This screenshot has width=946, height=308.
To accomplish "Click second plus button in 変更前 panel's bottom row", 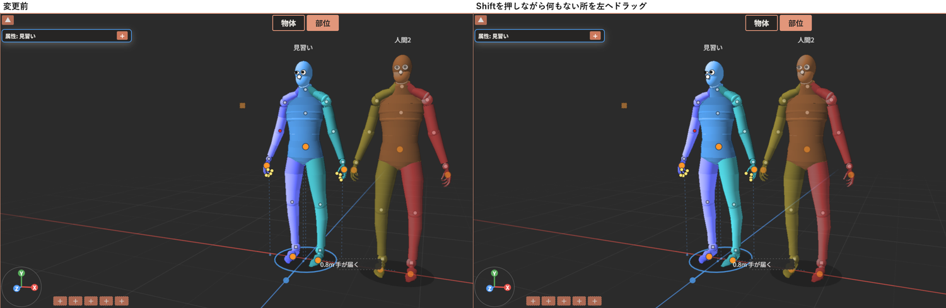I will point(75,301).
